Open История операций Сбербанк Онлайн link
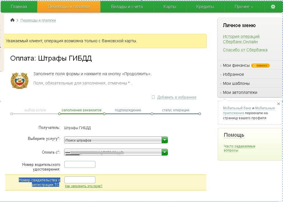This screenshot has height=202, width=283. pyautogui.click(x=241, y=39)
